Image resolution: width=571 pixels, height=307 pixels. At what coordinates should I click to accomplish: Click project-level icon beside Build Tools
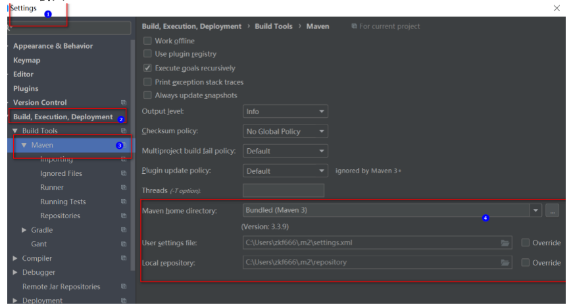pyautogui.click(x=124, y=131)
